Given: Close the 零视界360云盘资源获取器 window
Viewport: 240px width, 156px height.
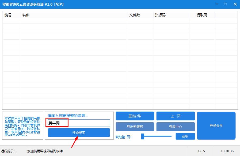Looking at the screenshot, I should (235, 4).
